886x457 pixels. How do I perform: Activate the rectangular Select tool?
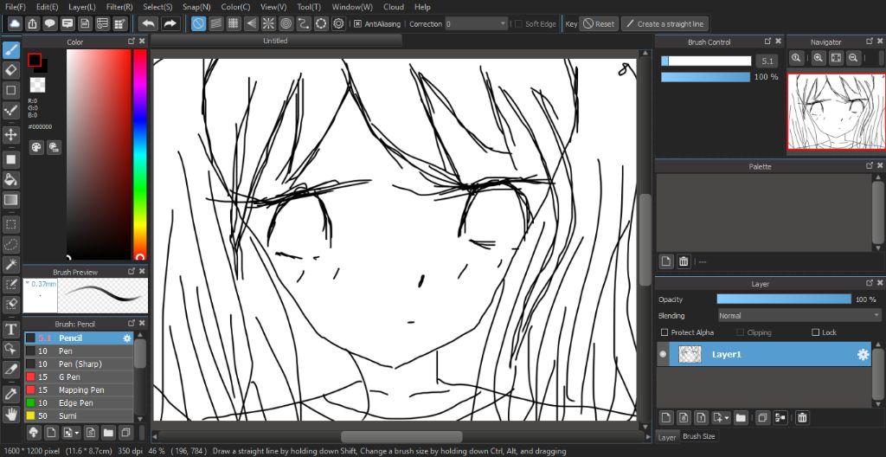[10, 224]
